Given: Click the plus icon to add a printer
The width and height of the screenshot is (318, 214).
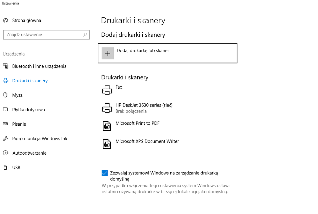Looking at the screenshot, I should point(108,53).
